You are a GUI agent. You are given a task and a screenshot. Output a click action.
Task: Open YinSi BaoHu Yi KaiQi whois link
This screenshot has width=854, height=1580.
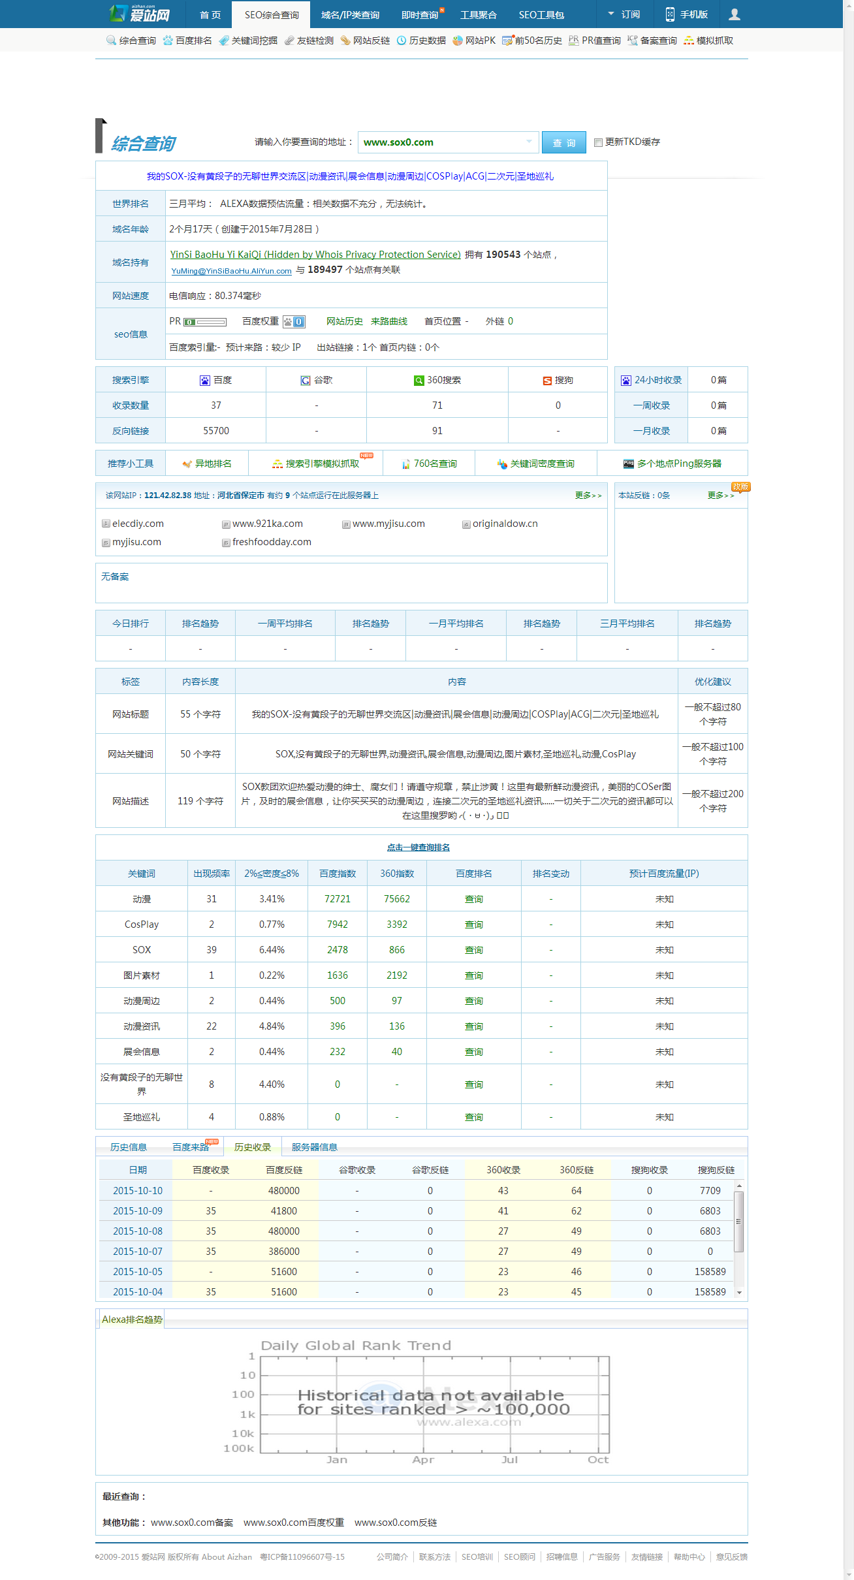coord(315,255)
